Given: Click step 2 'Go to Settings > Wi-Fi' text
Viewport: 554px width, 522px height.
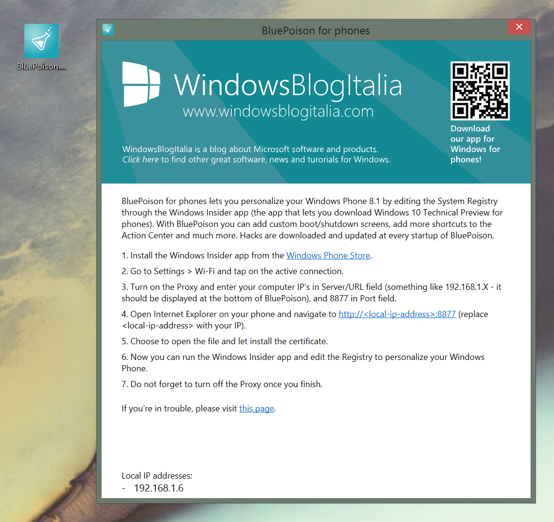Looking at the screenshot, I should pyautogui.click(x=233, y=271).
